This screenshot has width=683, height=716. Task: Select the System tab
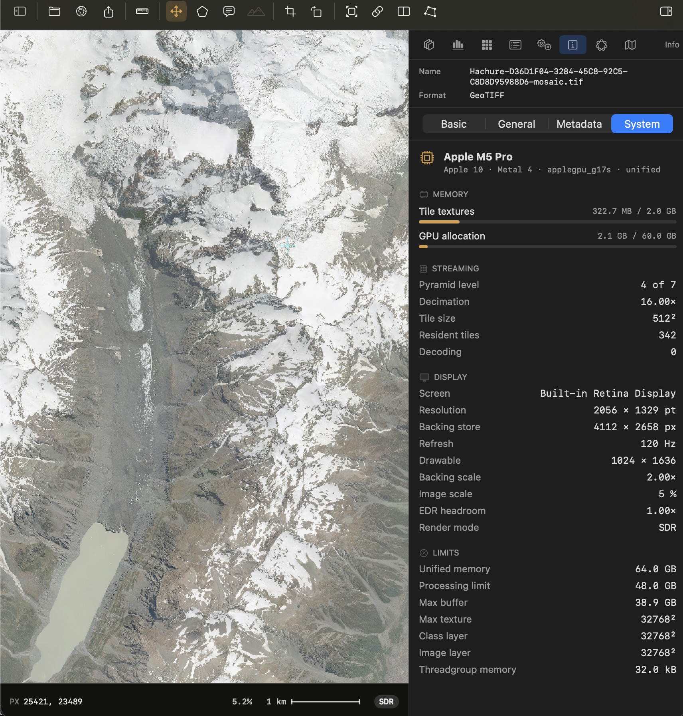642,124
